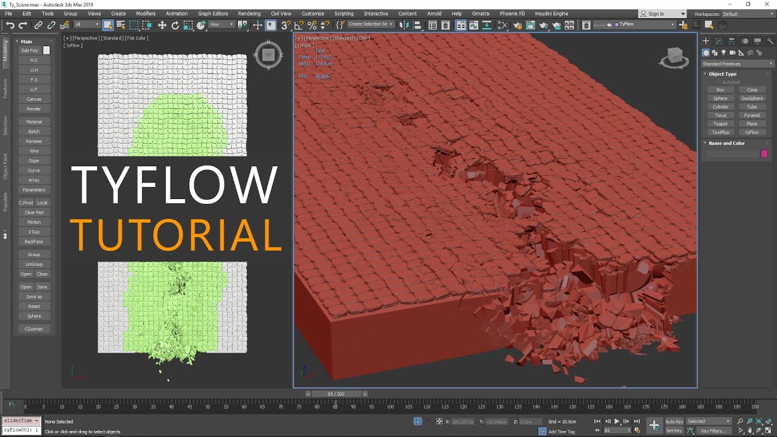Toggle Percent Snap

point(312,25)
